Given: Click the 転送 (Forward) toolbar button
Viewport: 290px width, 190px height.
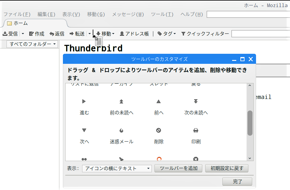Looking at the screenshot, I should (x=77, y=34).
